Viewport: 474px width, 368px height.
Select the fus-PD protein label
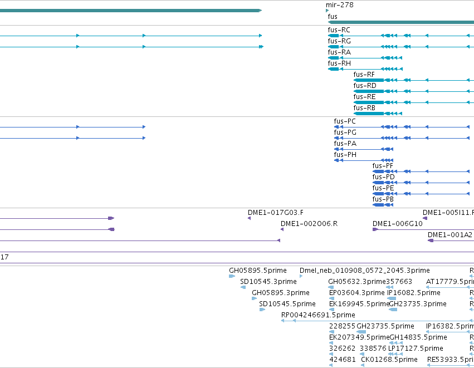tap(383, 177)
